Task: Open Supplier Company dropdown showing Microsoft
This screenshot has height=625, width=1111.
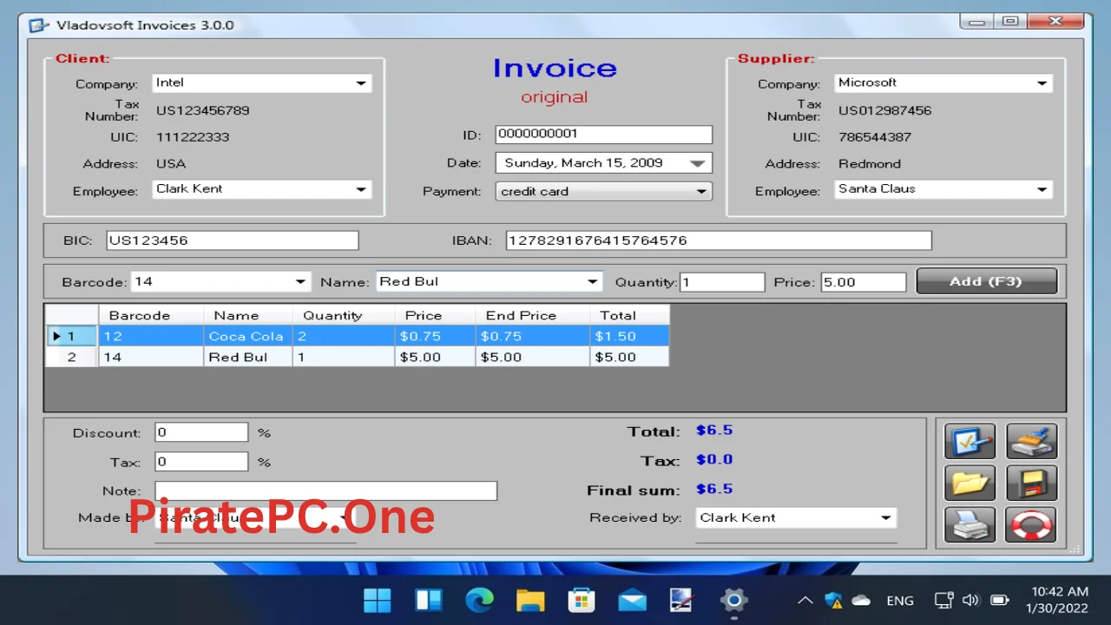Action: pyautogui.click(x=1042, y=83)
